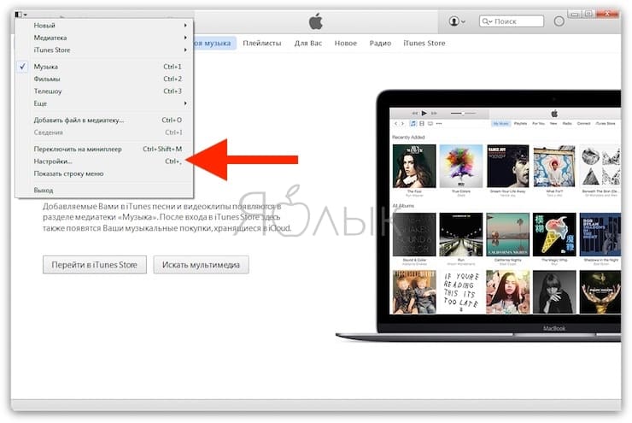Select Телешоу in the menu
The image size is (632, 423).
pos(104,91)
